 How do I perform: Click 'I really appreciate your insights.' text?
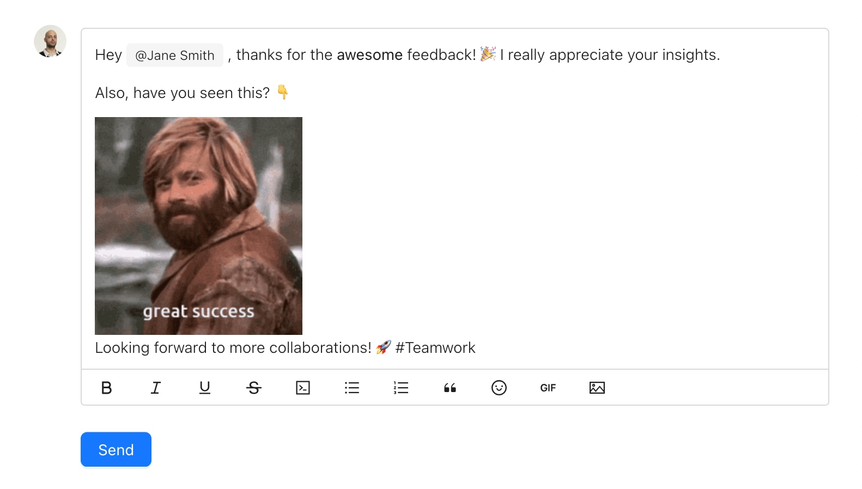[x=610, y=55]
